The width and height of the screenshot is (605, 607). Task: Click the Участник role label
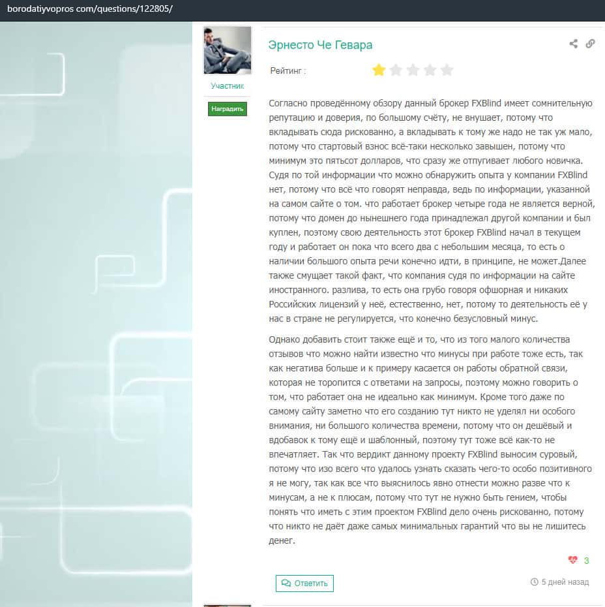coord(228,86)
